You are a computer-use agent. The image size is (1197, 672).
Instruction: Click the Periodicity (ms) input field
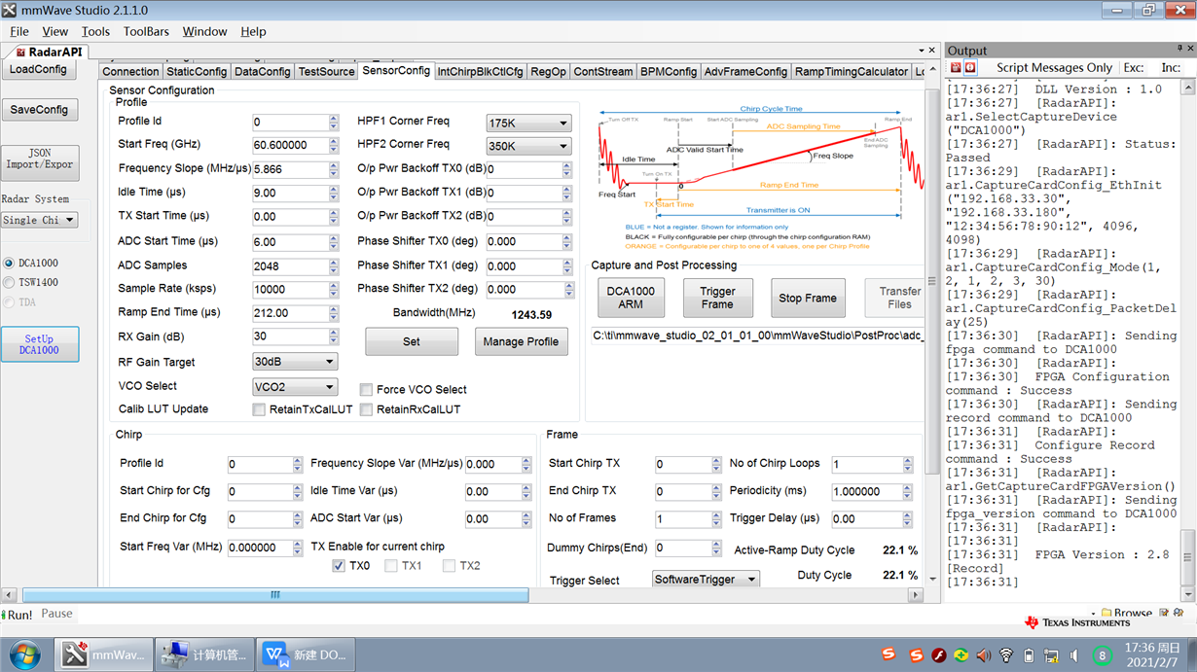(867, 492)
